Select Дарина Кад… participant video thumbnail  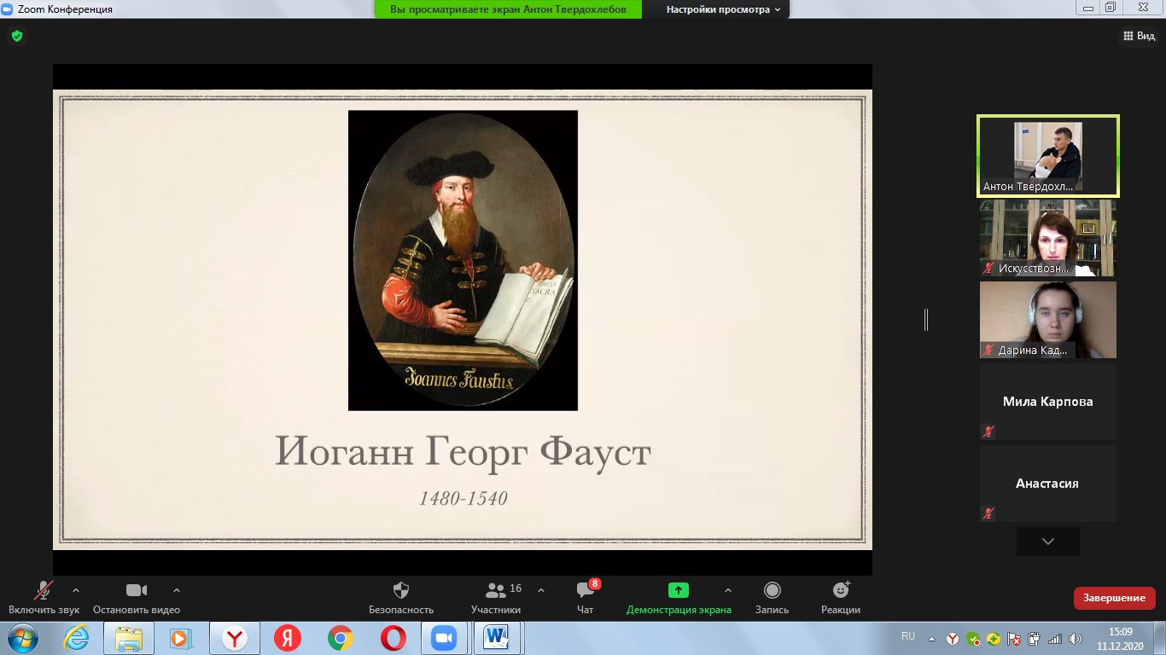[x=1048, y=320]
